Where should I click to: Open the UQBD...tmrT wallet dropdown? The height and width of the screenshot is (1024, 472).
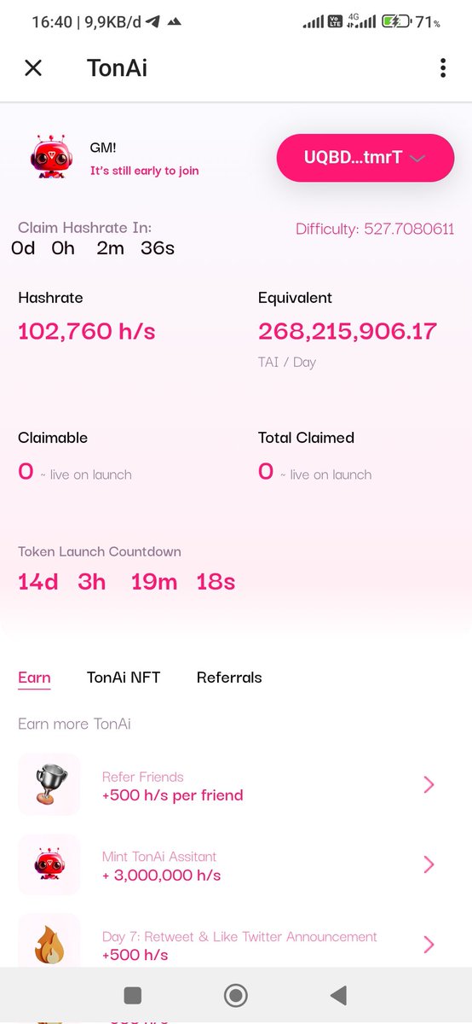click(x=366, y=158)
